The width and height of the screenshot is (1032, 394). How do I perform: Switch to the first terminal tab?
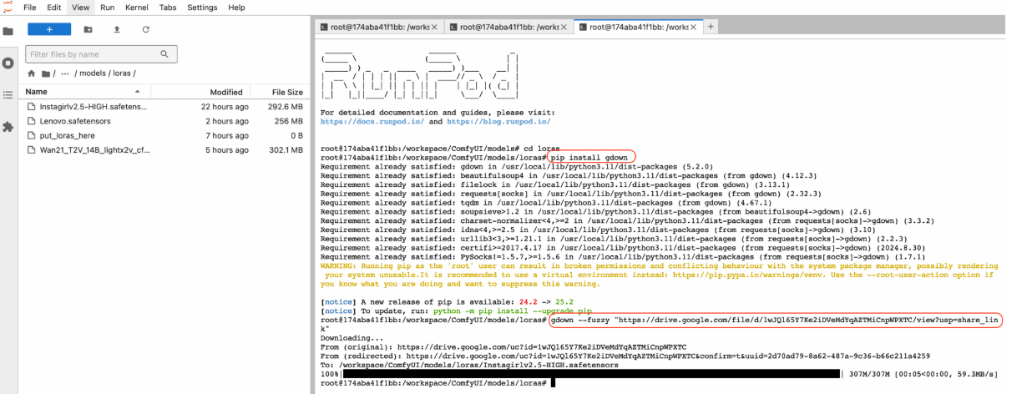tap(372, 27)
